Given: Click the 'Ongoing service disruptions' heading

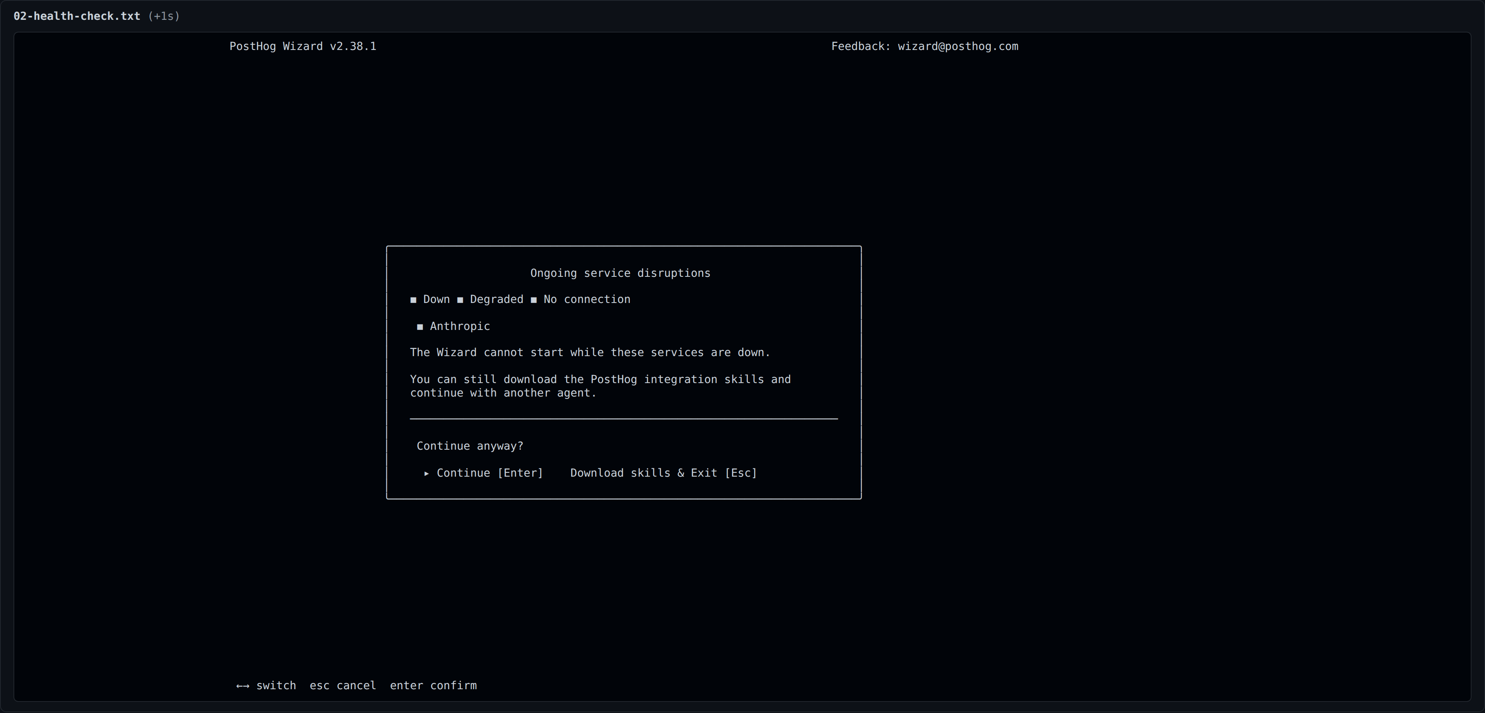Looking at the screenshot, I should pyautogui.click(x=620, y=273).
